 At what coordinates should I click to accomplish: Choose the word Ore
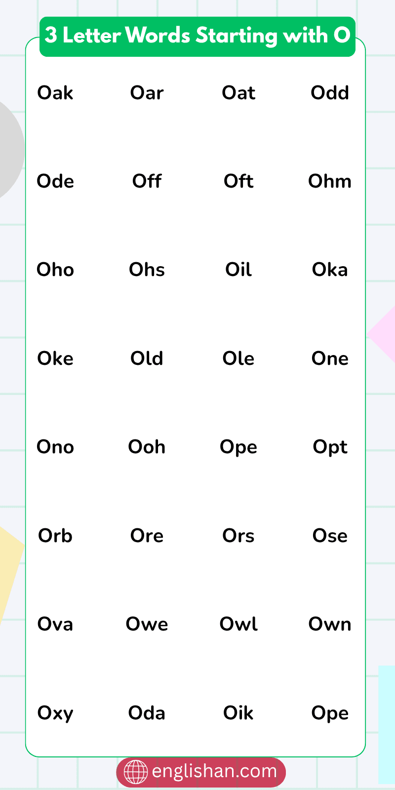pos(147,536)
